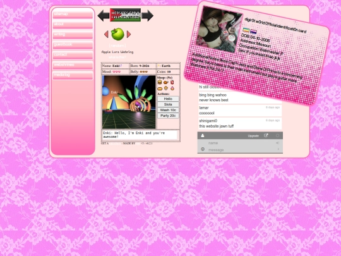Open the guestbook page
This screenshot has width=341, height=256.
coord(73,45)
